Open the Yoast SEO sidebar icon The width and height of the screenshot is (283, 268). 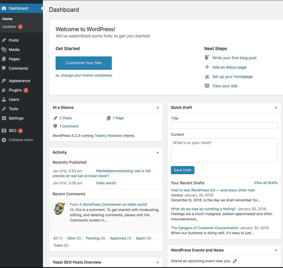click(4, 130)
